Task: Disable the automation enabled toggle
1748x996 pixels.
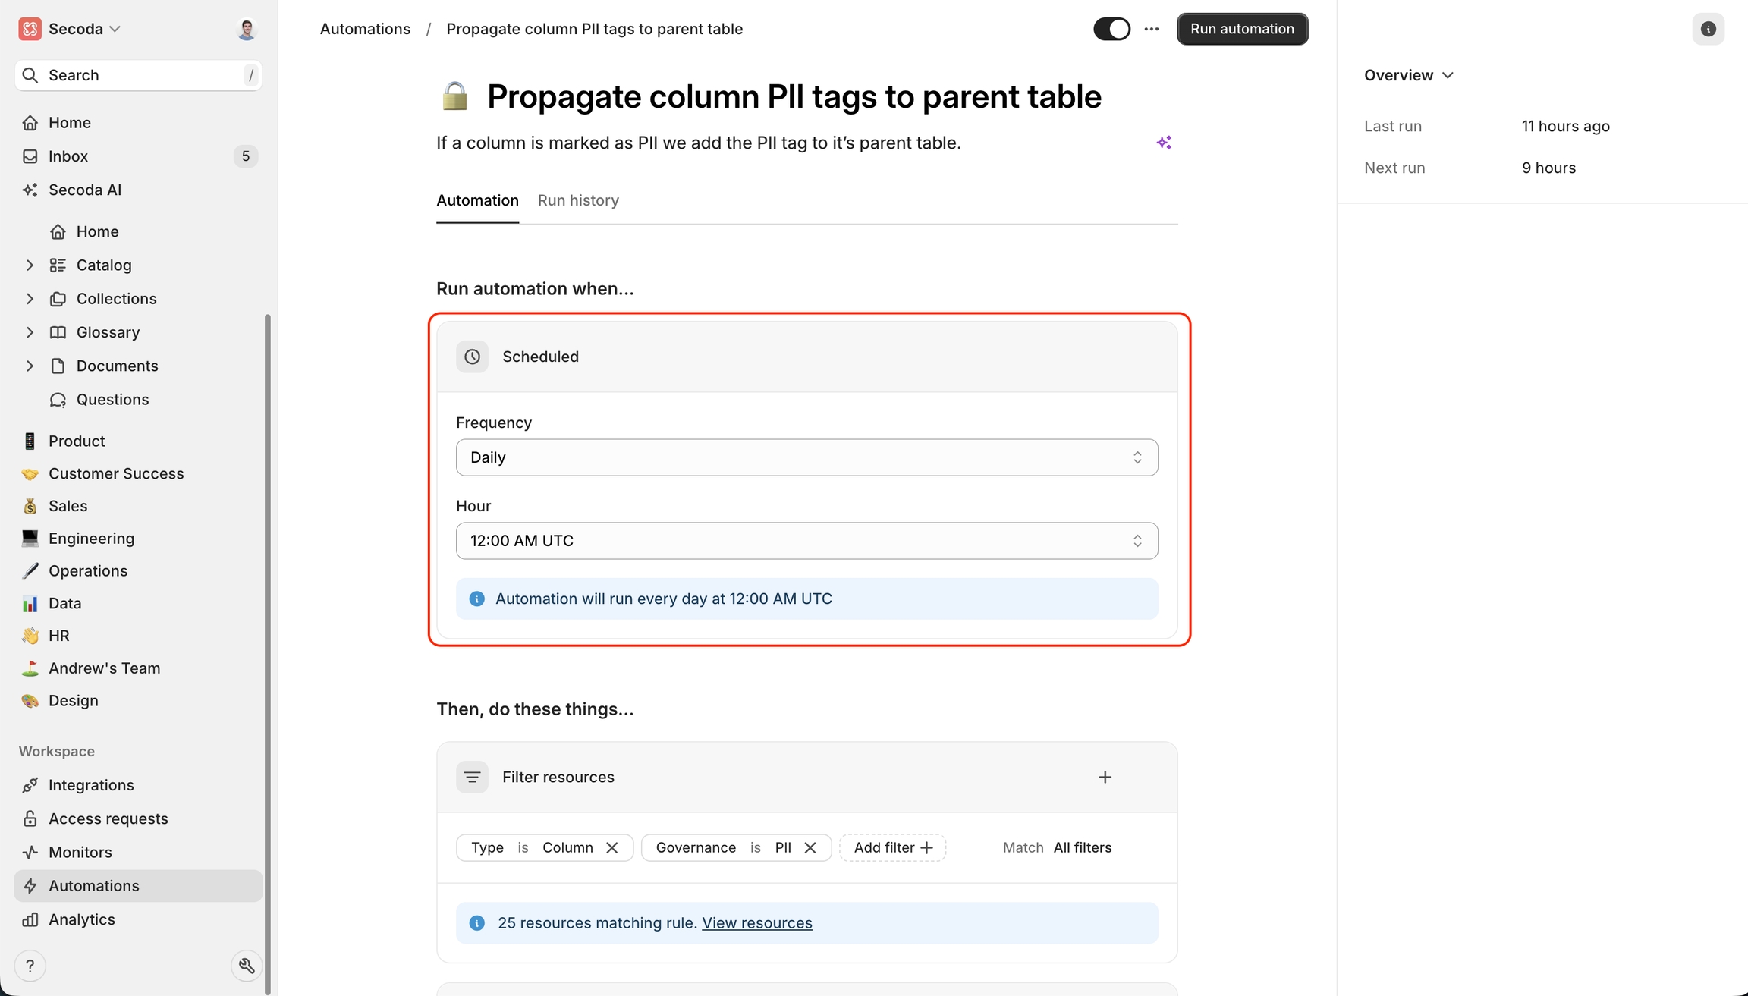Action: click(1111, 29)
